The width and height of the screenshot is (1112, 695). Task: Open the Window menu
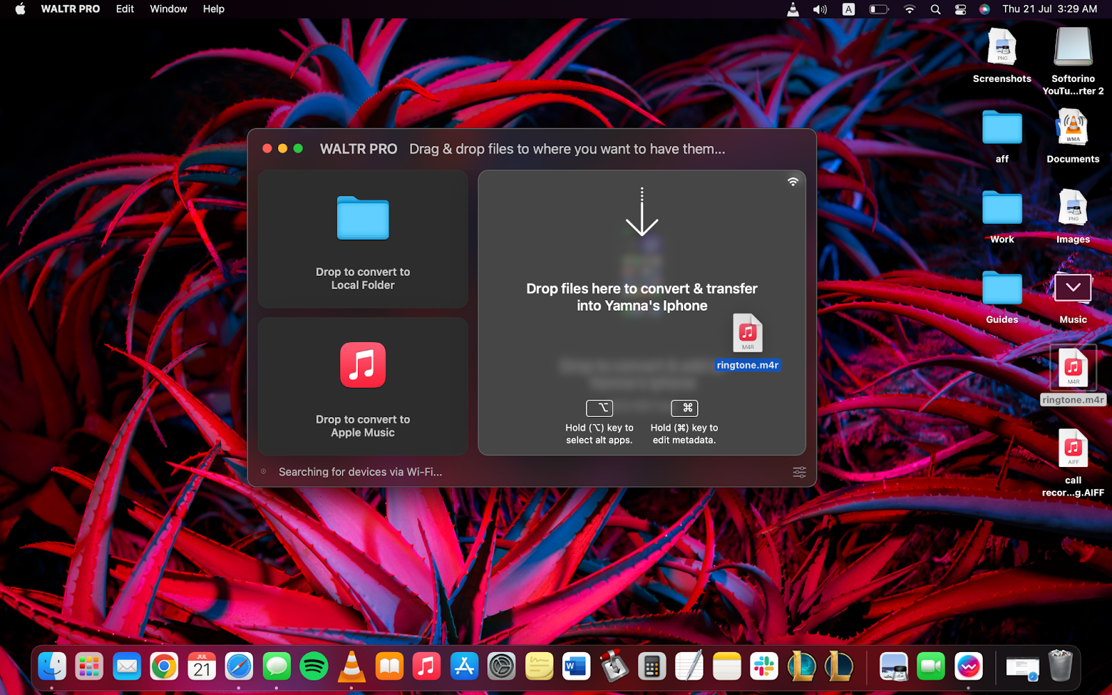[169, 9]
